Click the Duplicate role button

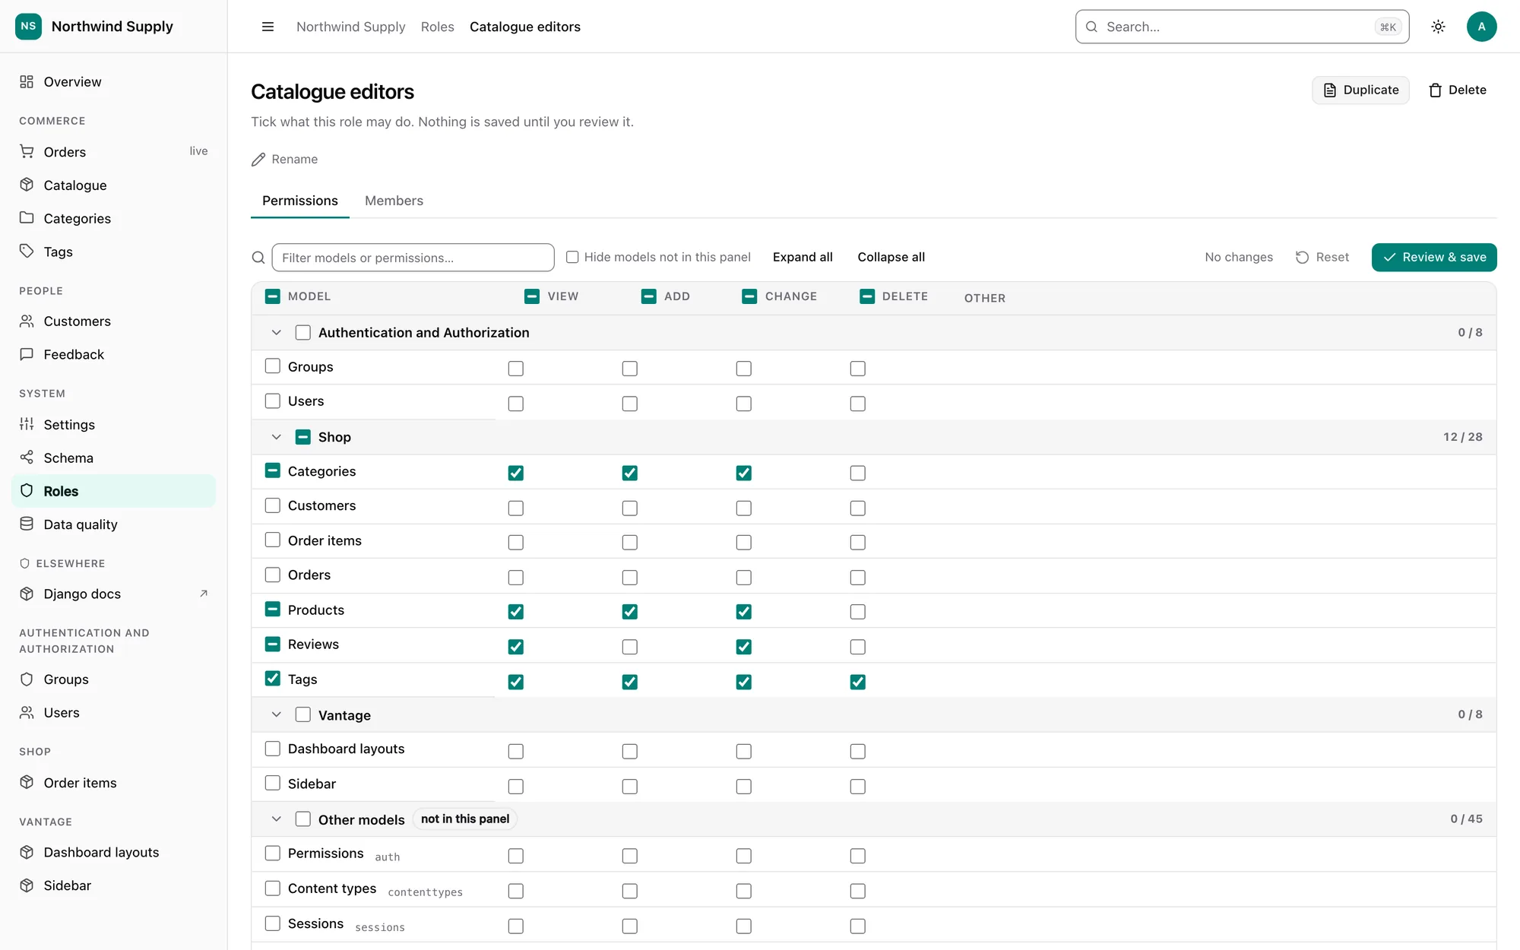(1360, 90)
